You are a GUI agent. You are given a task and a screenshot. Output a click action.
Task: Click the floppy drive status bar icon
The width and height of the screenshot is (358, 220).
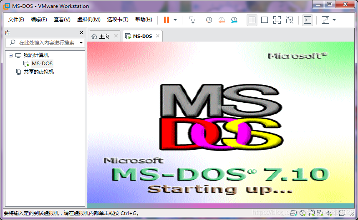click(x=311, y=213)
